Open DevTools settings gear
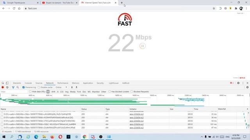Image resolution: width=250 pixels, height=140 pixels. 238,83
